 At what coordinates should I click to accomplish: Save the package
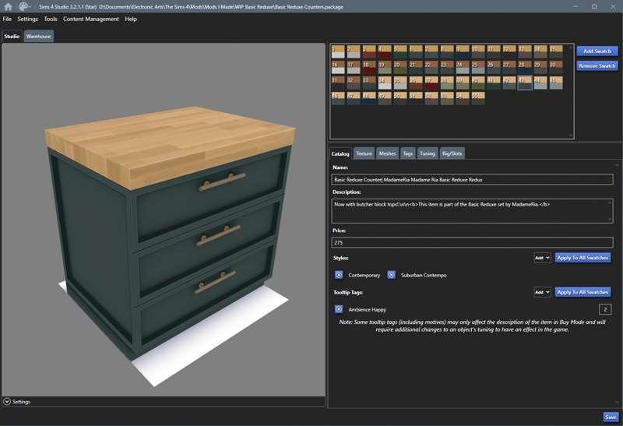click(611, 417)
